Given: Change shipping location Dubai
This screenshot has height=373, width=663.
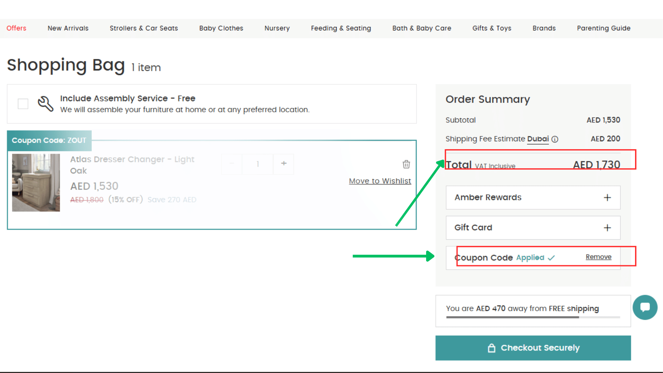Looking at the screenshot, I should tap(538, 139).
